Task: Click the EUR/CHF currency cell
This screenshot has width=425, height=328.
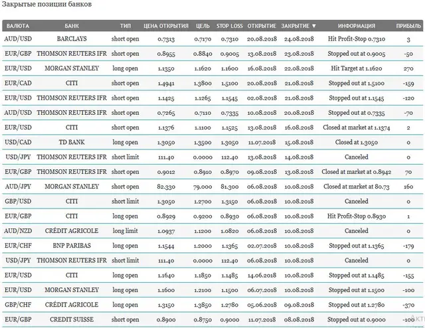Action: (18, 246)
